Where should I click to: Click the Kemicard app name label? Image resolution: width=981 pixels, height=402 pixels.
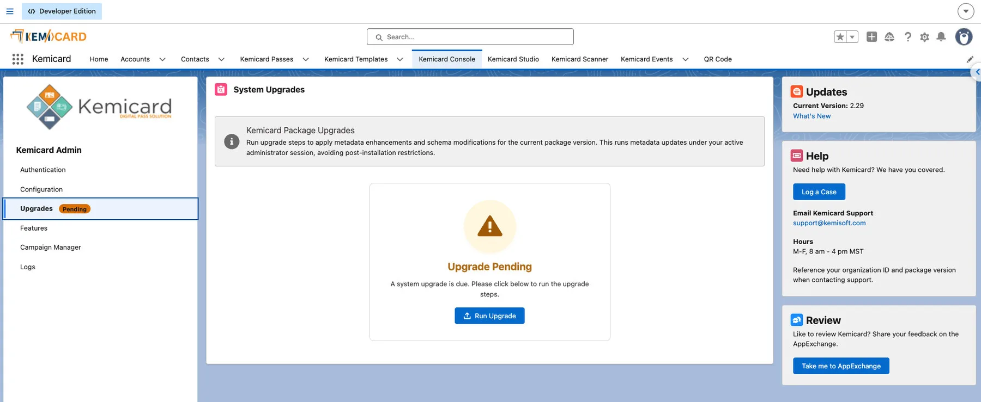52,59
